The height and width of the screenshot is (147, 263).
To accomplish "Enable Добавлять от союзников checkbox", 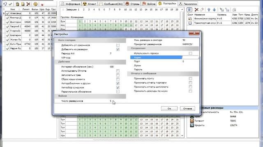I will (x=118, y=45).
